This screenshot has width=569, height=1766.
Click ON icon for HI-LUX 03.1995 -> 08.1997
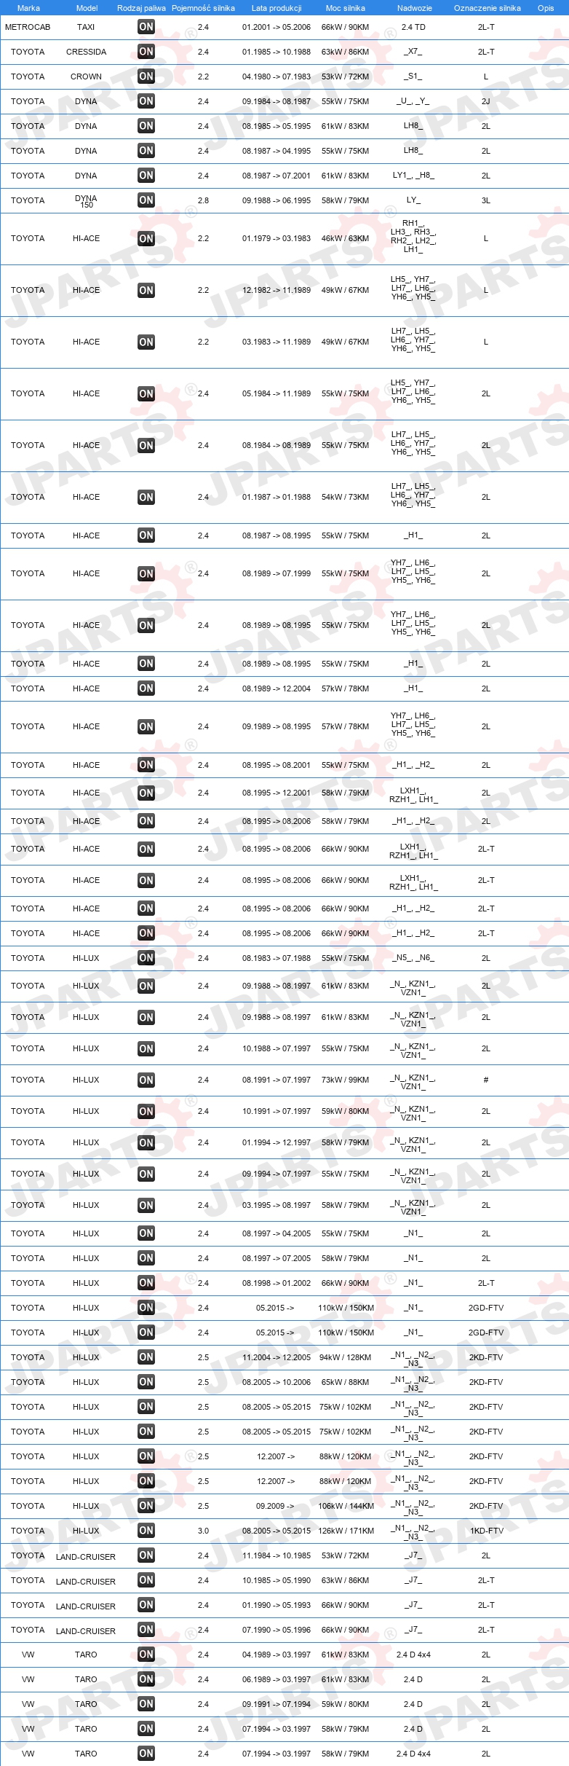click(x=146, y=1205)
